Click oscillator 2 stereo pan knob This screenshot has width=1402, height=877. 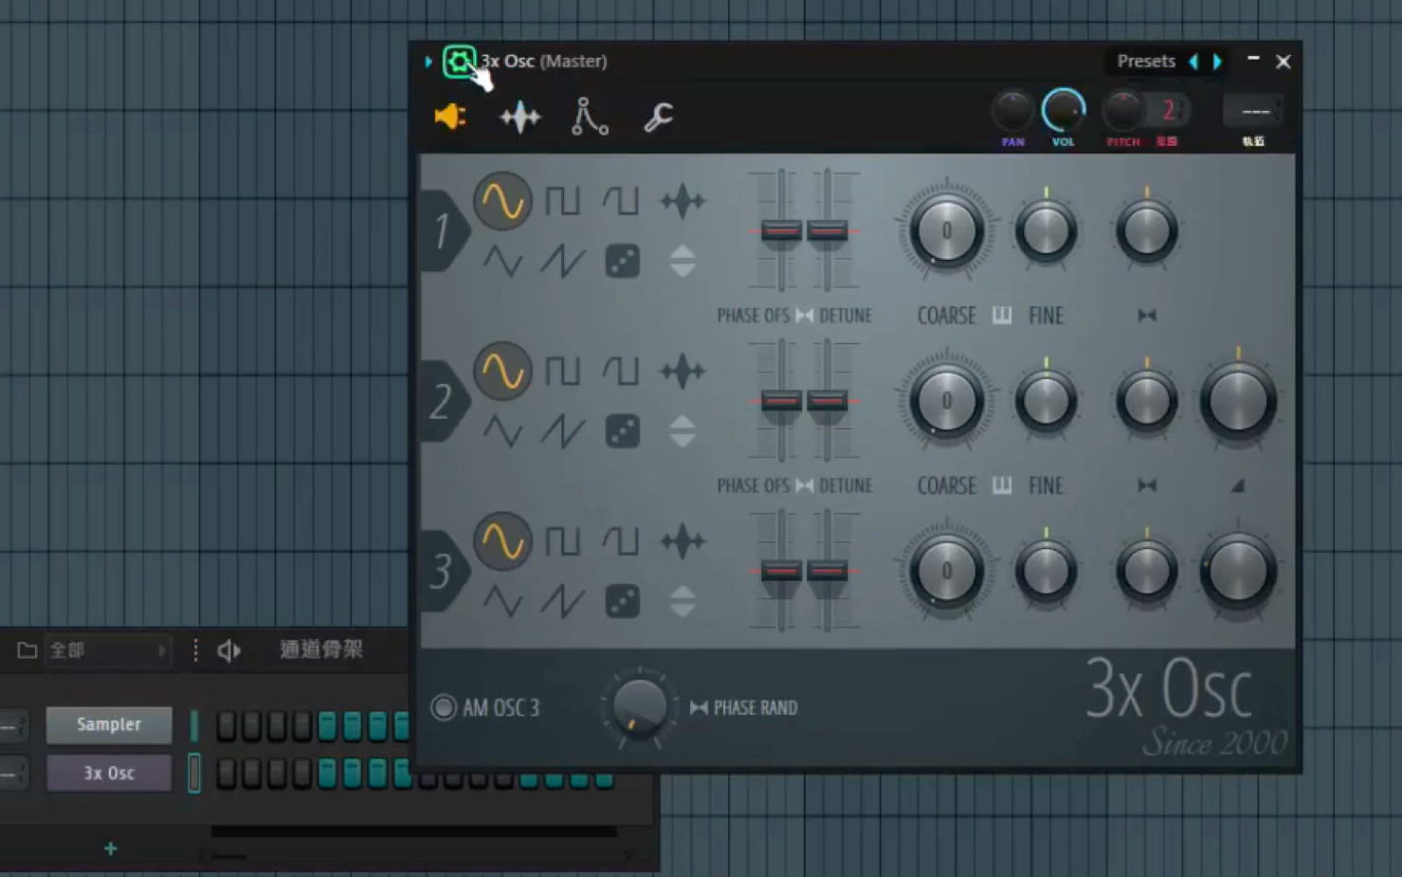coord(1146,401)
